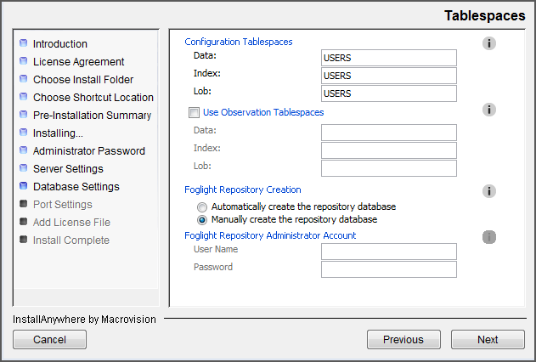The height and width of the screenshot is (362, 536).
Task: Select Automatically create the repository database
Action: pos(201,206)
